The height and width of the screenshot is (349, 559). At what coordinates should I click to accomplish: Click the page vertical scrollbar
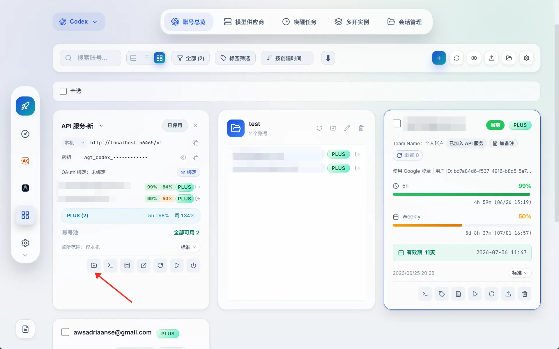click(557, 124)
